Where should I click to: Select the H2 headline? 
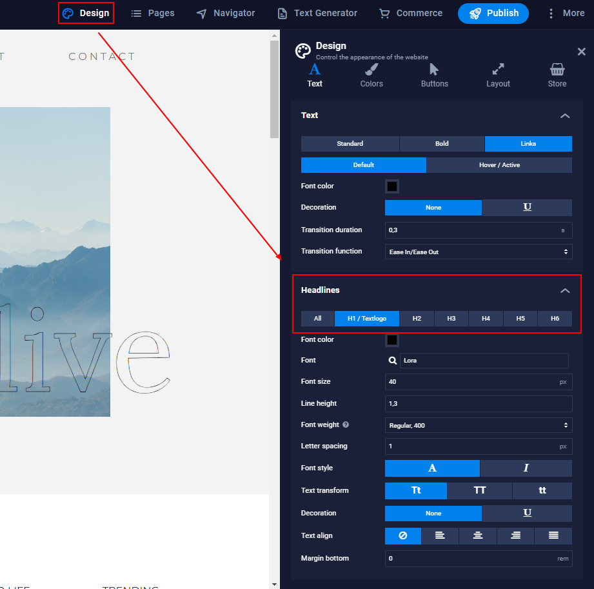(417, 319)
